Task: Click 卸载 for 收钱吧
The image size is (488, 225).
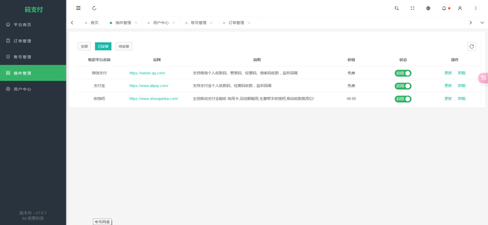Action: [461, 98]
